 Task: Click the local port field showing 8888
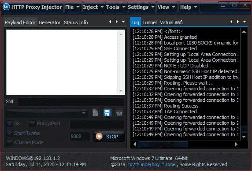tap(80, 136)
